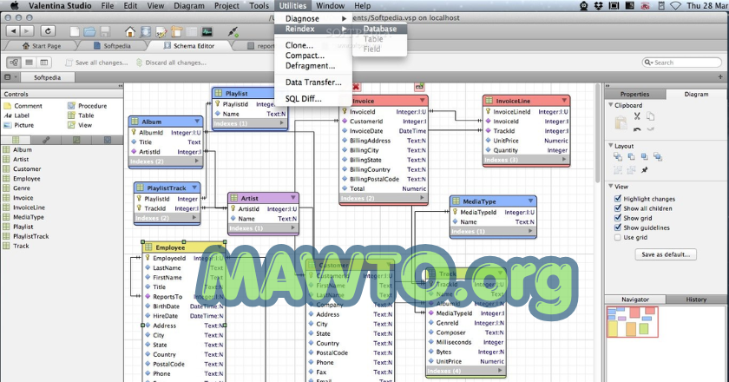Switch to the Properties tab

pos(634,94)
